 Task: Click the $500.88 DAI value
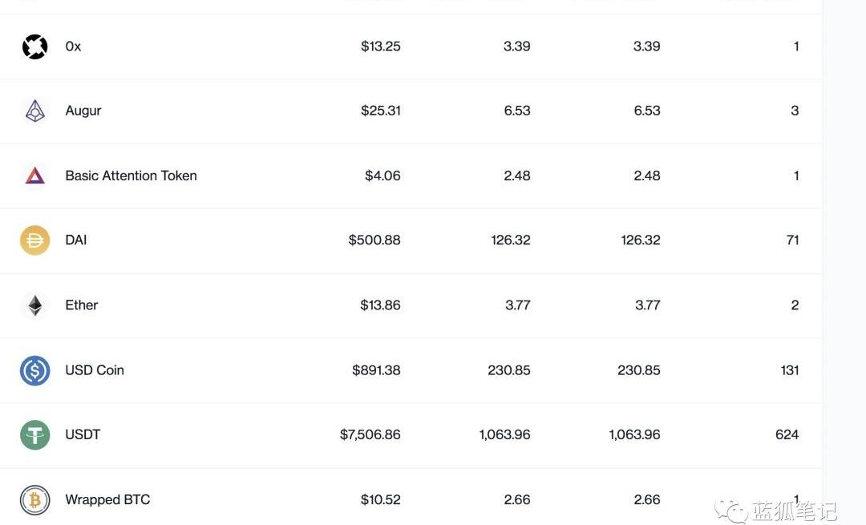374,240
